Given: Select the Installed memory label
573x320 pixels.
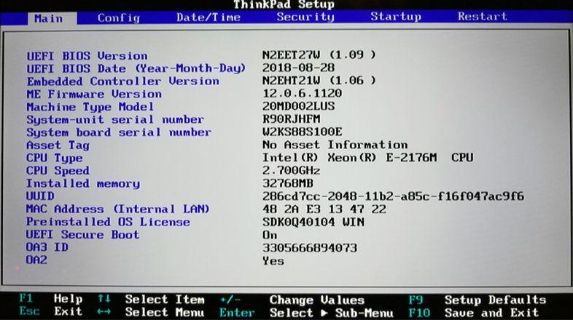Looking at the screenshot, I should point(83,183).
